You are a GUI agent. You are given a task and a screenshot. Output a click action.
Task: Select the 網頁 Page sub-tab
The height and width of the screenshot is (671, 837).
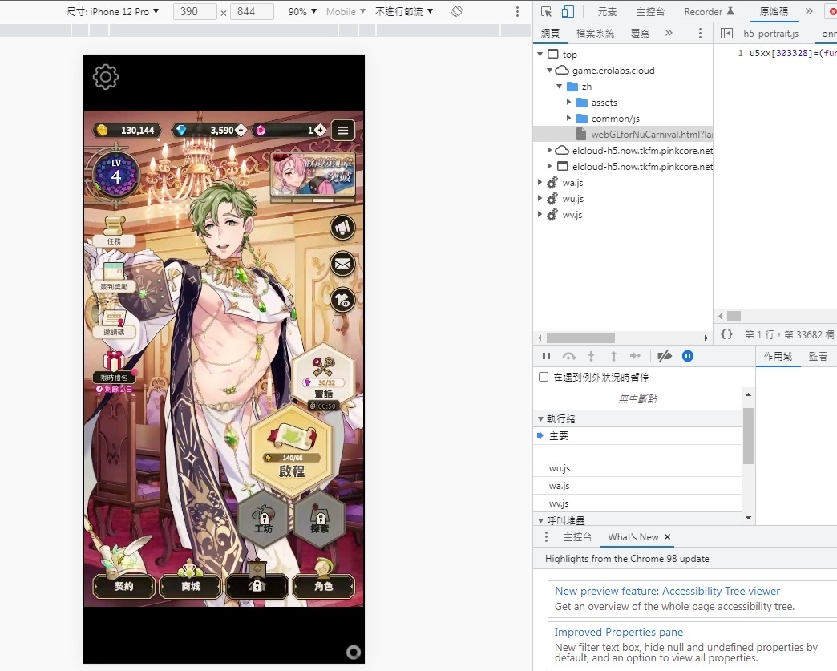point(550,34)
